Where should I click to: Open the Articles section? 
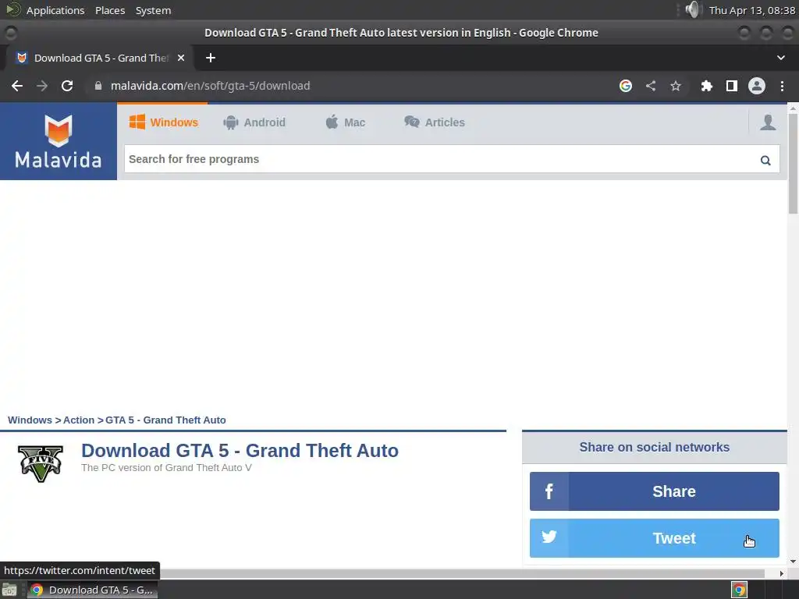435,122
